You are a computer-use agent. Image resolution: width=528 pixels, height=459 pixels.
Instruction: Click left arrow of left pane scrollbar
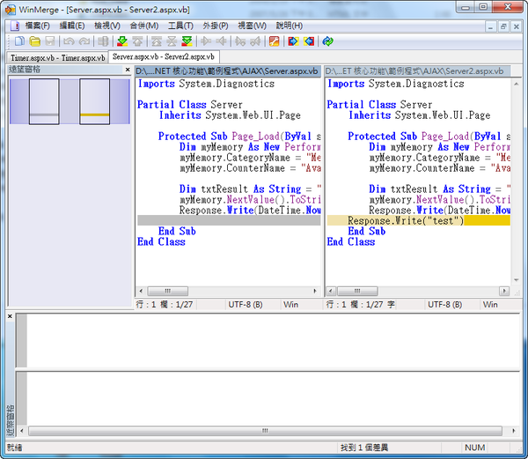click(141, 291)
